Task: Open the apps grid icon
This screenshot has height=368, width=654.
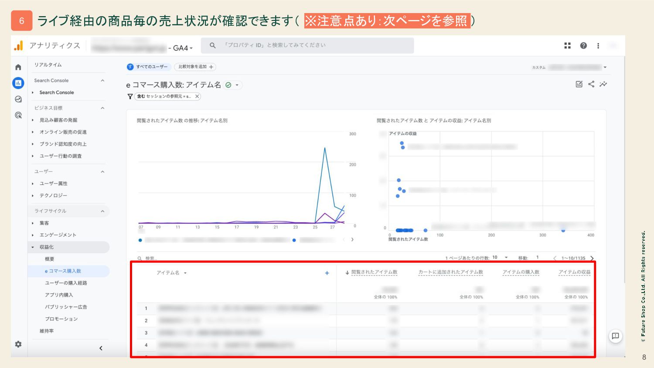Action: pyautogui.click(x=567, y=45)
